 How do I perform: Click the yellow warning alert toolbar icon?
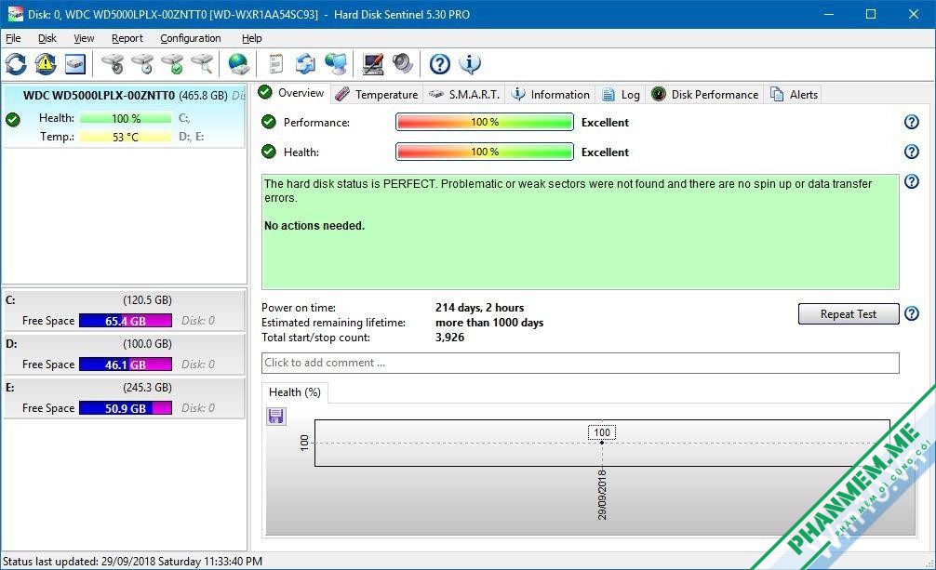pos(46,64)
